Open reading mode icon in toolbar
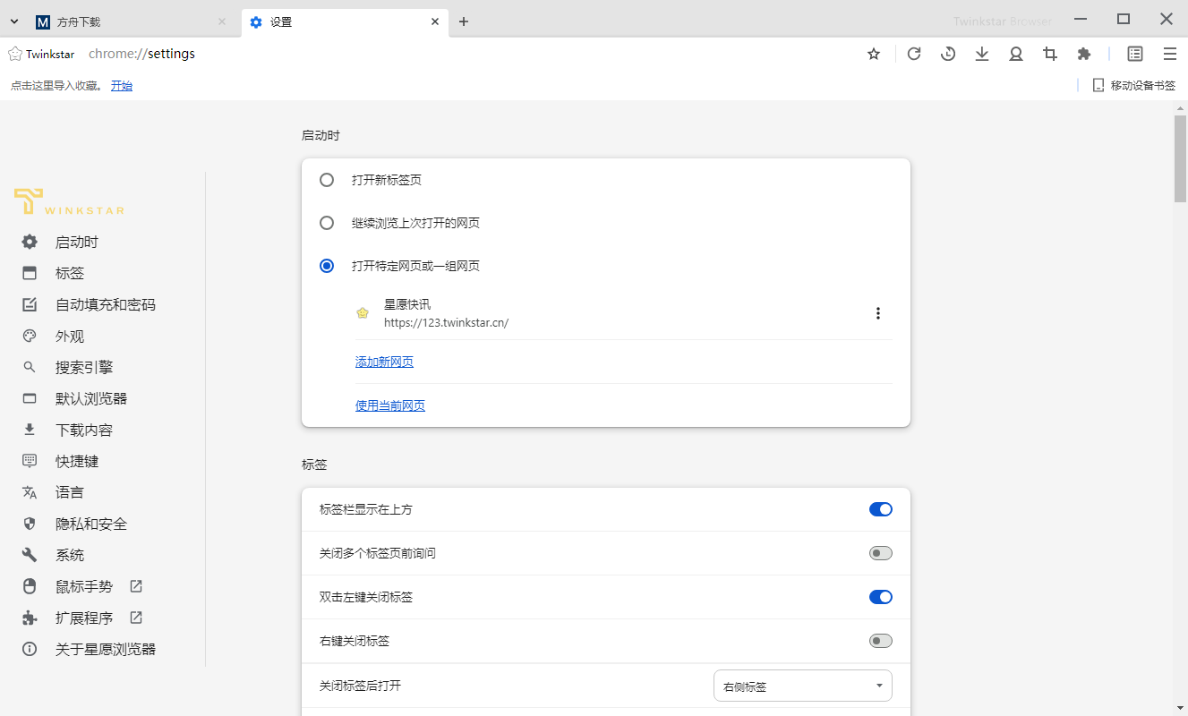 tap(1134, 54)
